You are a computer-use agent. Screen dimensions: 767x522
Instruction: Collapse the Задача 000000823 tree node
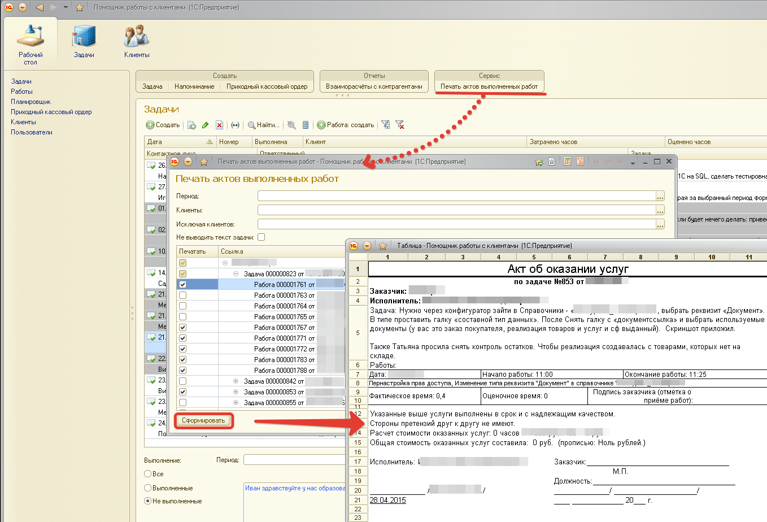(236, 274)
